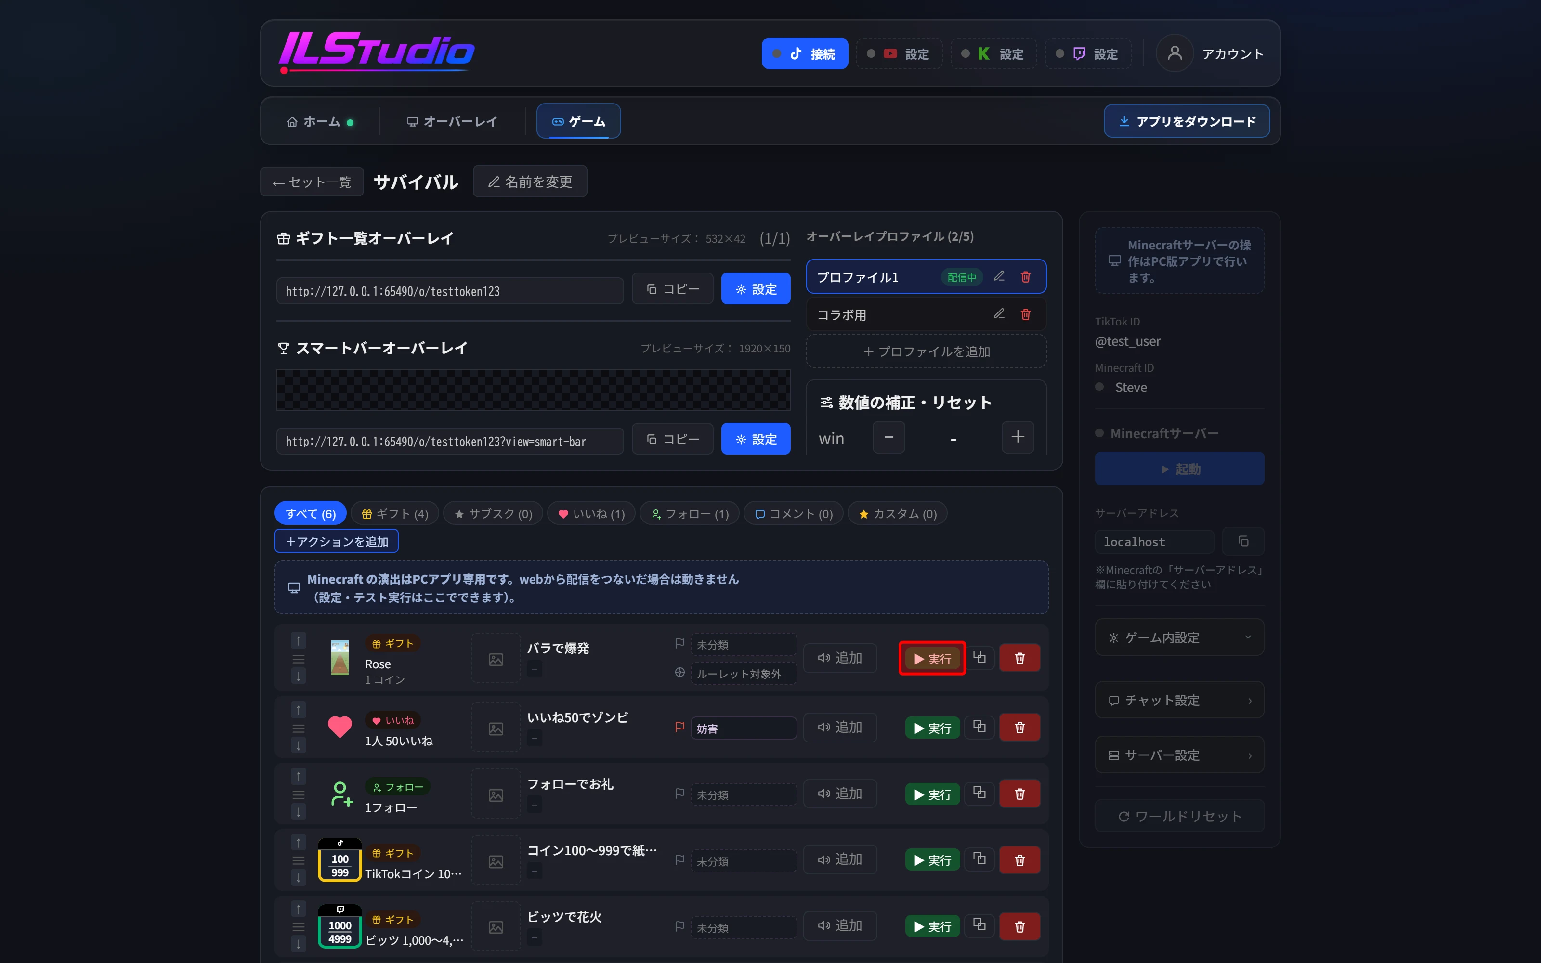Click ＋プロファイルを追加 button

click(x=926, y=351)
